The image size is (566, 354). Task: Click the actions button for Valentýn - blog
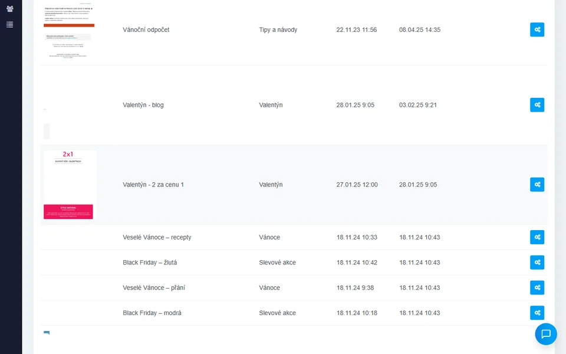(x=537, y=105)
